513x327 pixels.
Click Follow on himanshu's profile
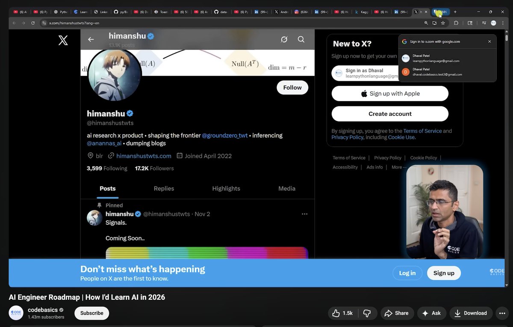click(x=292, y=87)
